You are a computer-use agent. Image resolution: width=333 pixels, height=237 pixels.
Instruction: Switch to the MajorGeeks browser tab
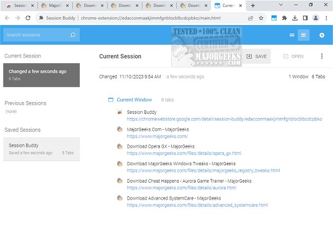coord(54,6)
